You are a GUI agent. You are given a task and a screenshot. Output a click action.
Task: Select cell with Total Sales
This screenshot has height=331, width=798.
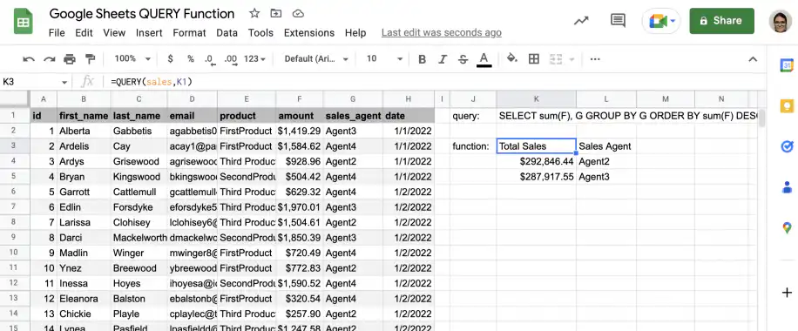537,146
